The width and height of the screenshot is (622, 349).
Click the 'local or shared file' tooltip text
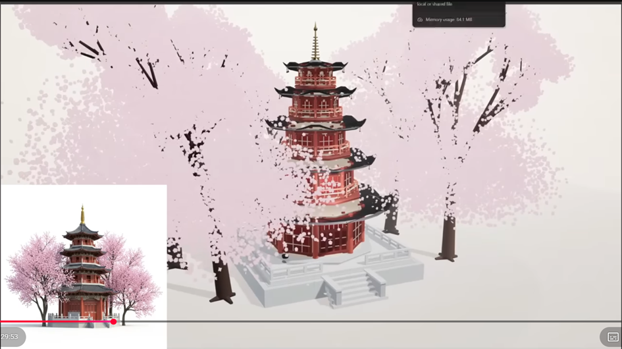[x=434, y=4]
